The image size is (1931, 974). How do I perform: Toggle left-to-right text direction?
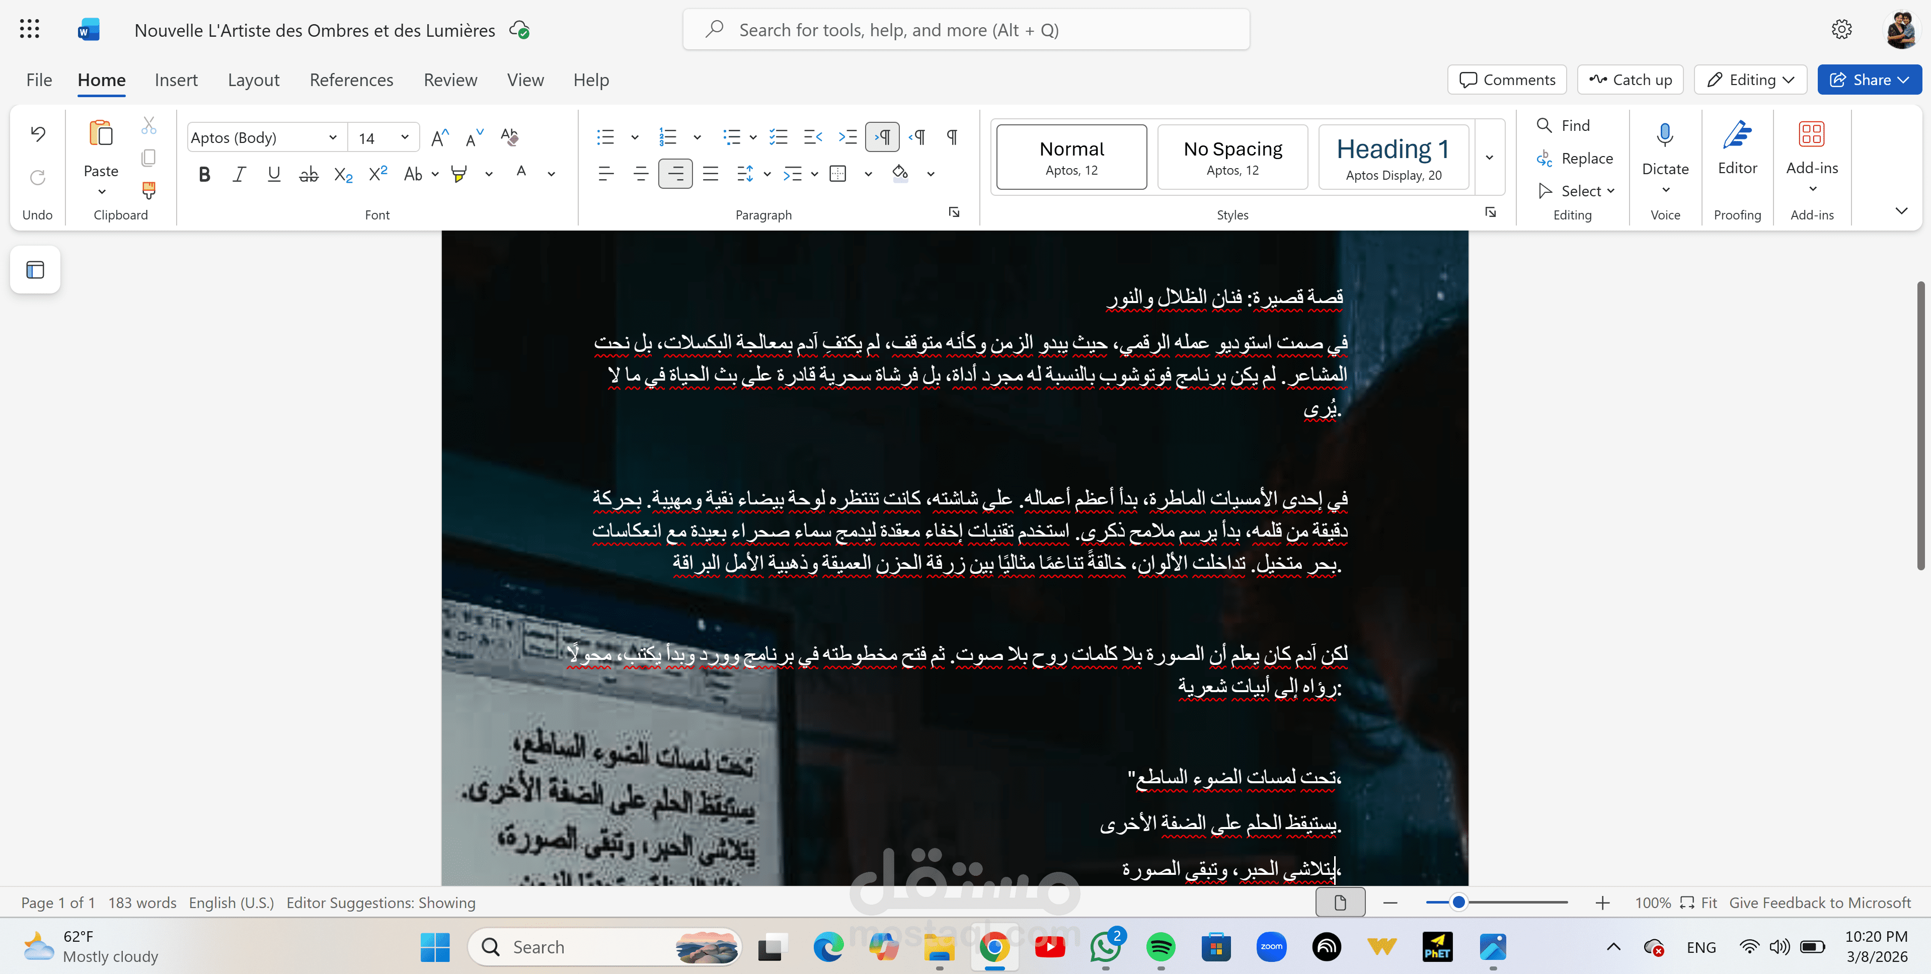882,137
